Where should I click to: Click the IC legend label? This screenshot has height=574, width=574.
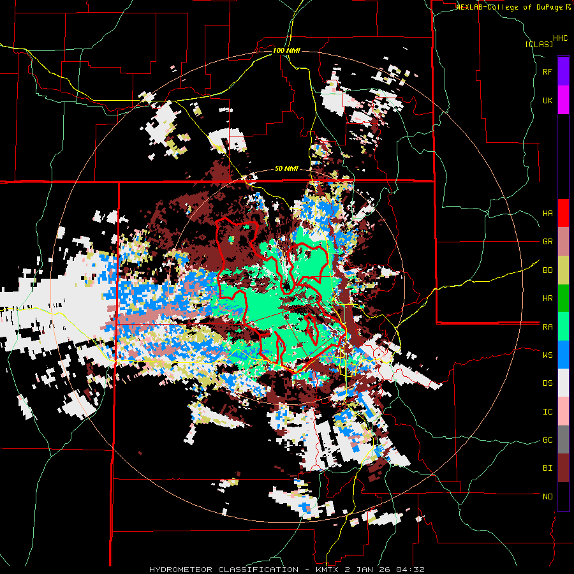[547, 412]
